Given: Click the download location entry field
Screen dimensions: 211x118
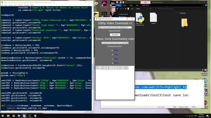Looking at the screenshot, I should click(x=115, y=43).
